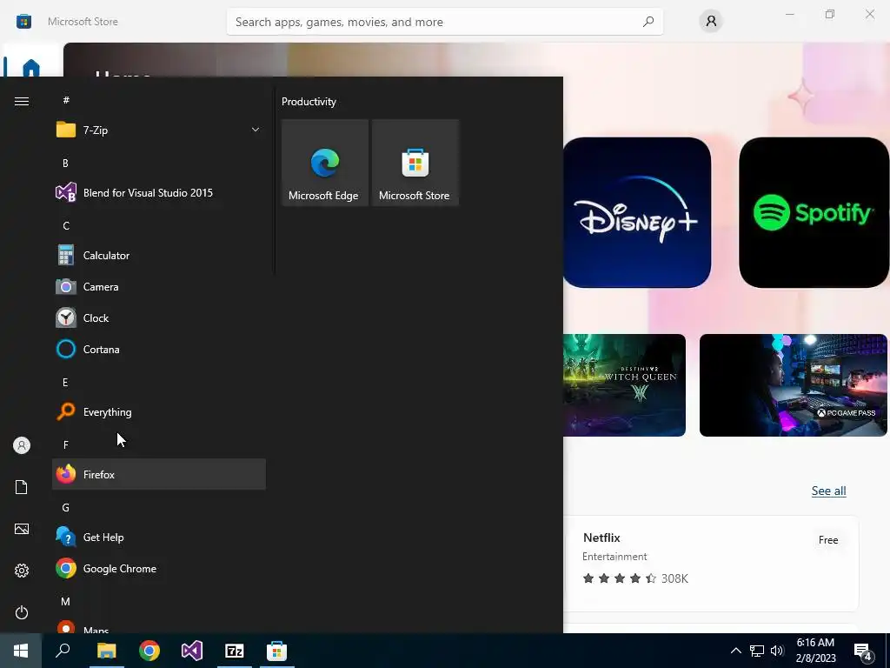
Task: Open Visual Studio from the taskbar
Action: coord(192,651)
